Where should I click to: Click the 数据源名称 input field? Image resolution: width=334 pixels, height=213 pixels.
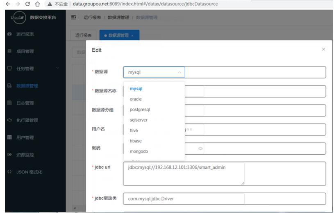pos(225,91)
